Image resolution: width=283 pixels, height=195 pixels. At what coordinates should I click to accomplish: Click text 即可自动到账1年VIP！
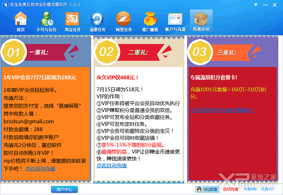(x=29, y=153)
